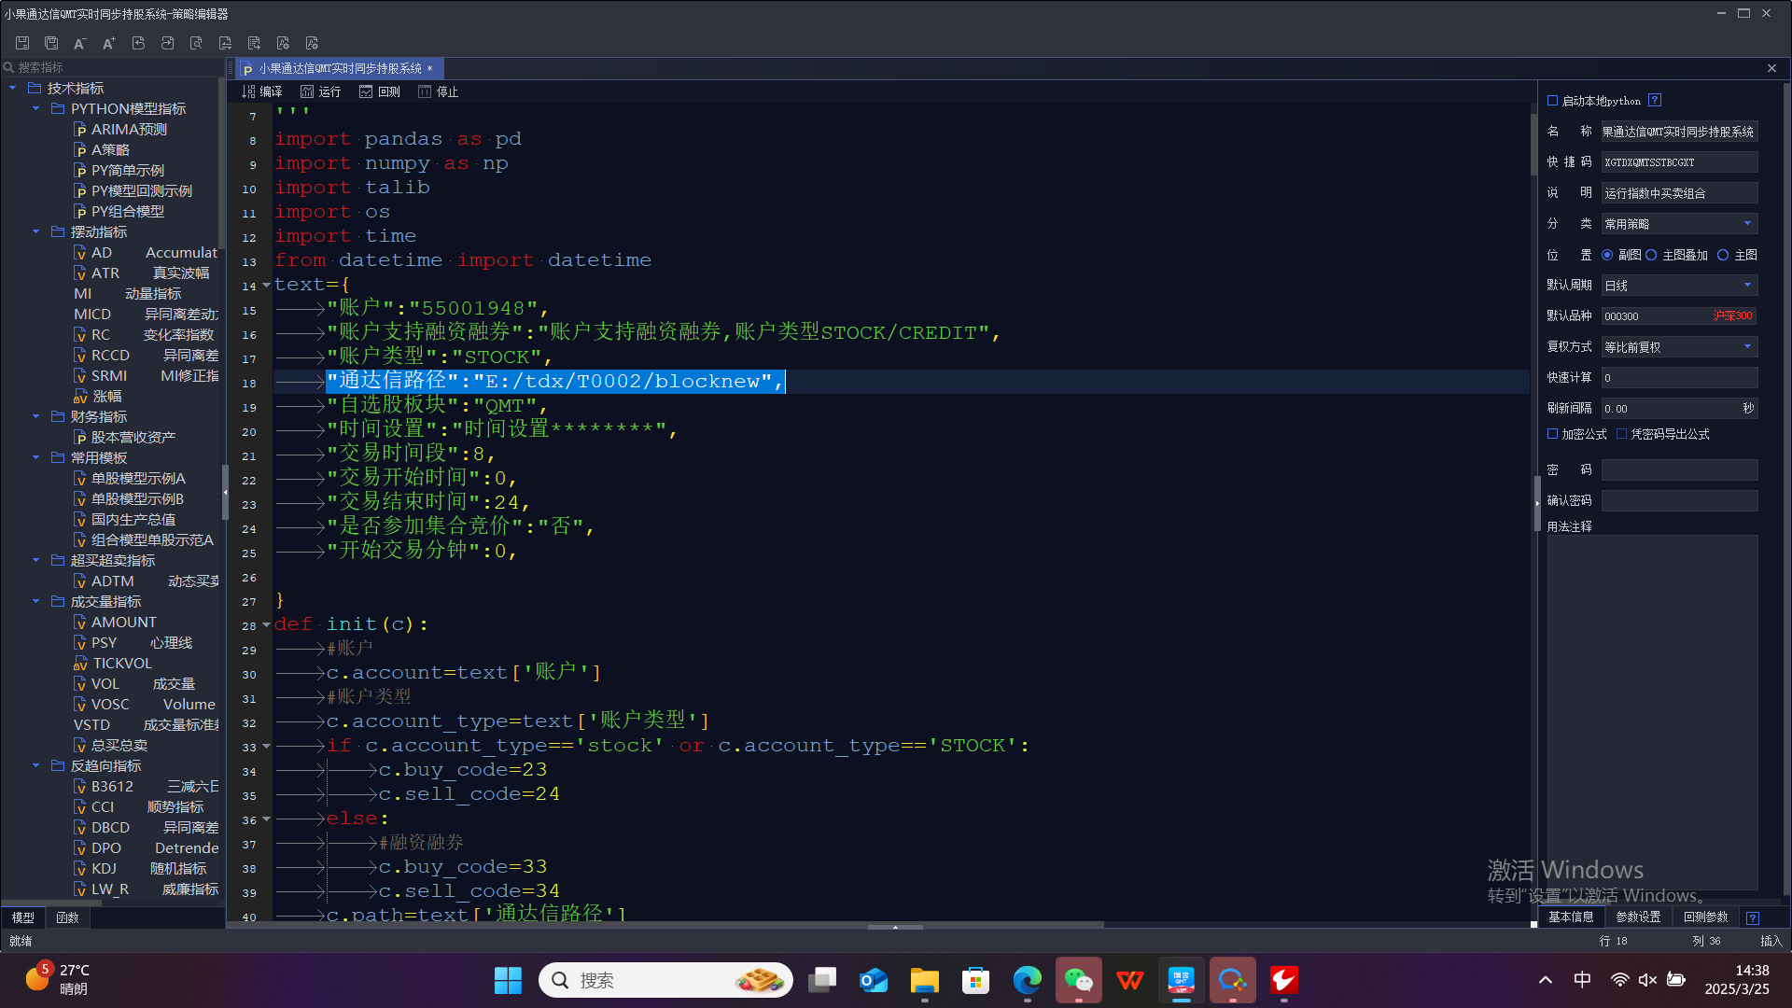Click the save all icon
Viewport: 1792px width, 1008px height.
click(x=51, y=43)
